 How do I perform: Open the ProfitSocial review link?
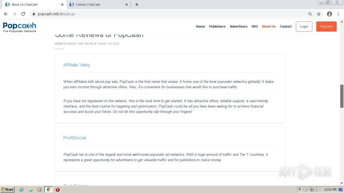pos(75,138)
